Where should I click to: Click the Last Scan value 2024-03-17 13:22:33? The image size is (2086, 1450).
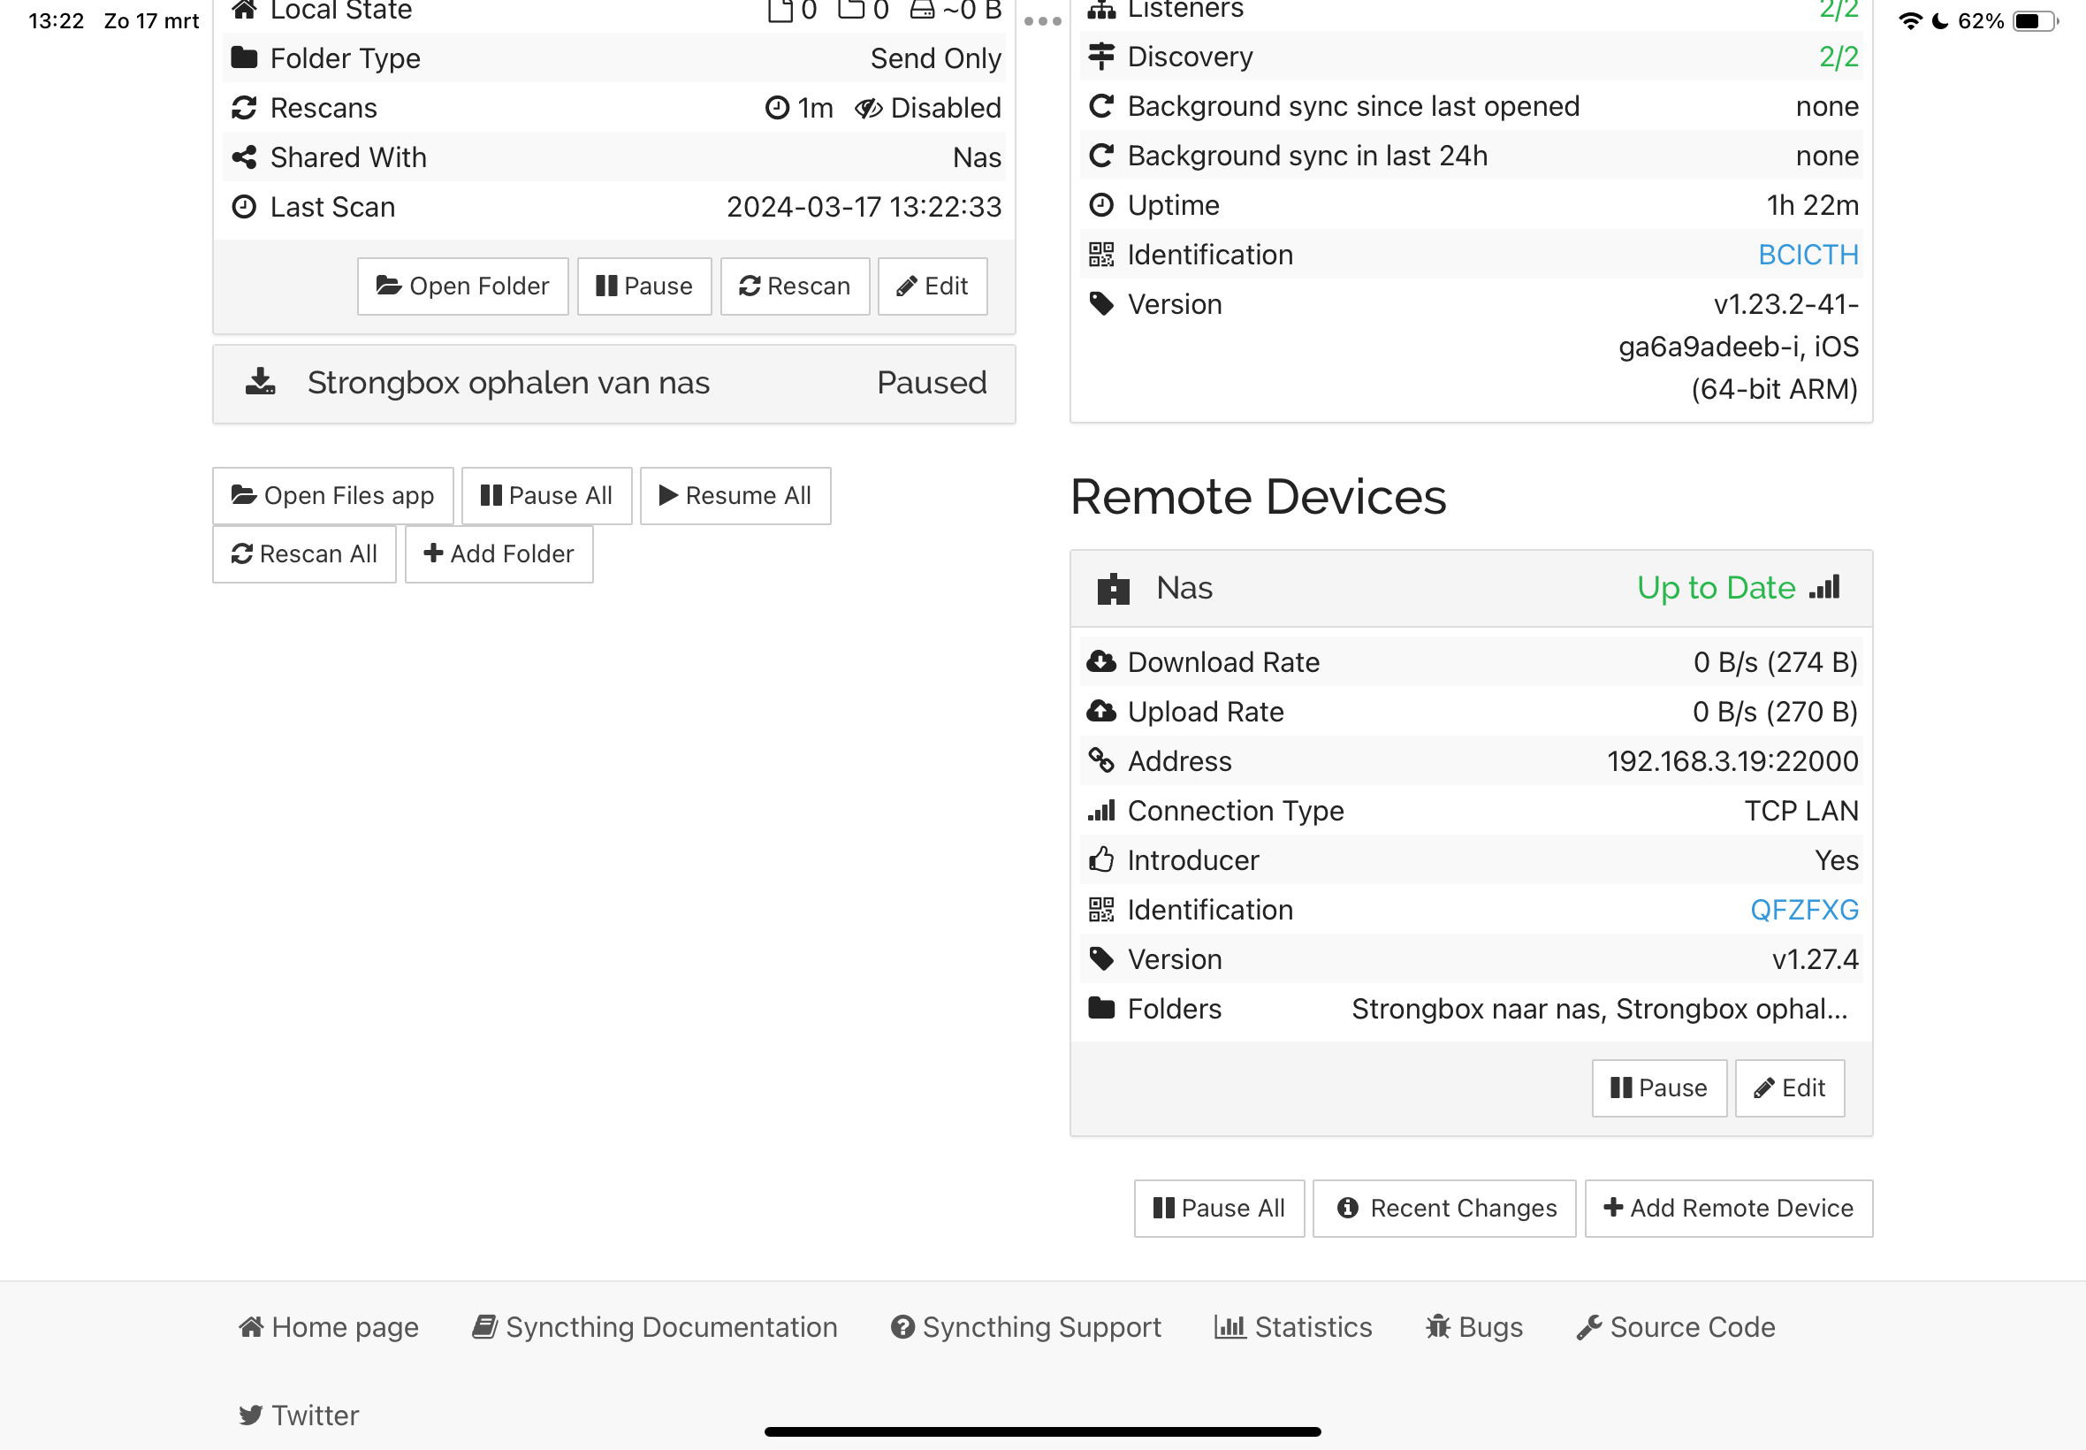864,207
